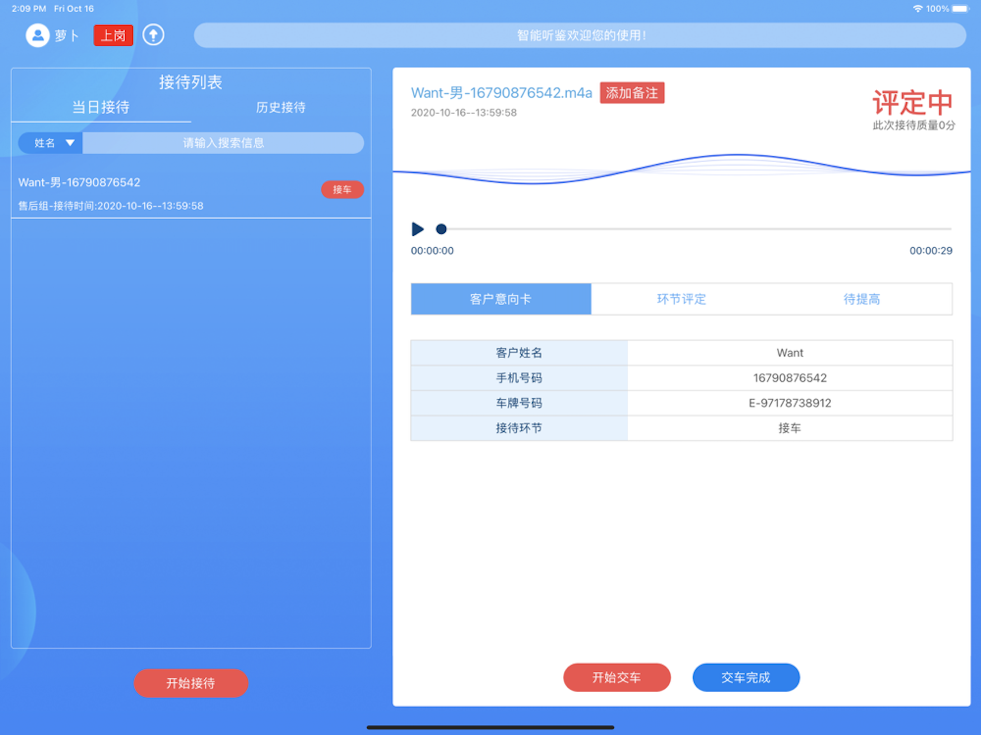
Task: Open the 姓名 search type dropdown
Action: [51, 143]
